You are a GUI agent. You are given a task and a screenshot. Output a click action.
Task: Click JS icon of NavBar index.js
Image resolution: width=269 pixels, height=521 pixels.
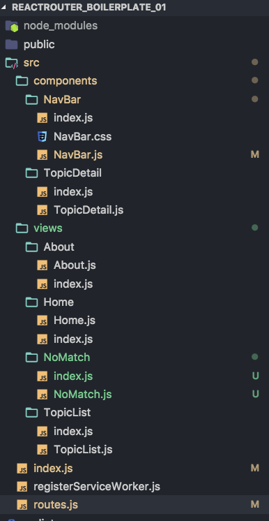pos(42,118)
